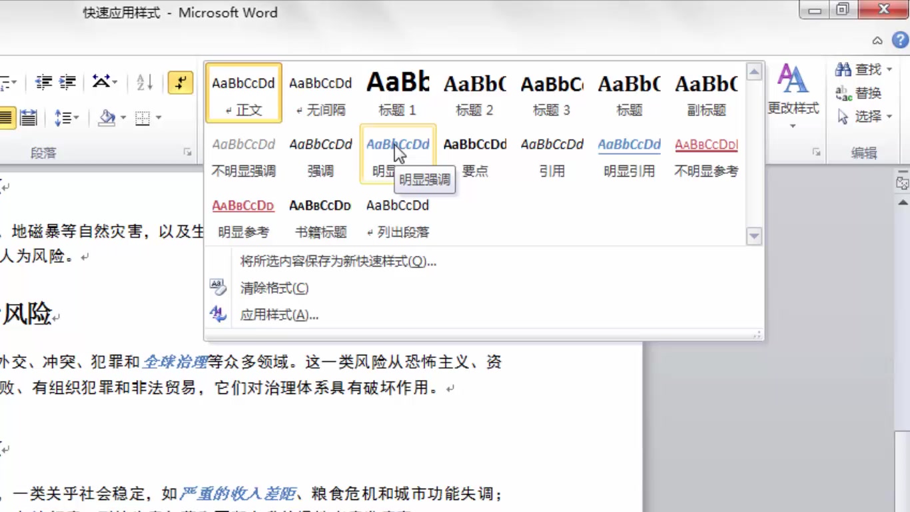Click the shading paint bucket icon

point(106,118)
